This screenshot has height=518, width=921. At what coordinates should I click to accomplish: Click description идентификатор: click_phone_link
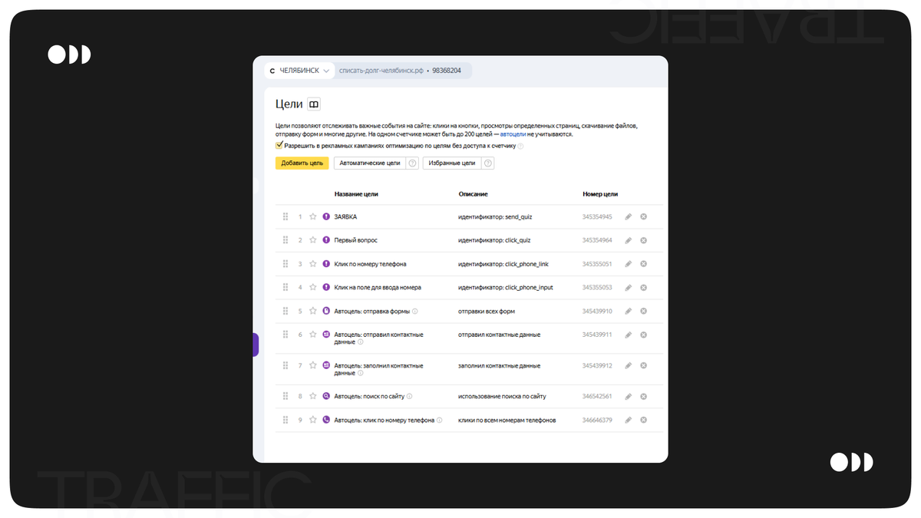(503, 264)
